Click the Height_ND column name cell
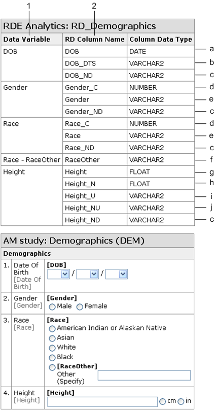This screenshot has height=410, width=214. click(x=95, y=220)
